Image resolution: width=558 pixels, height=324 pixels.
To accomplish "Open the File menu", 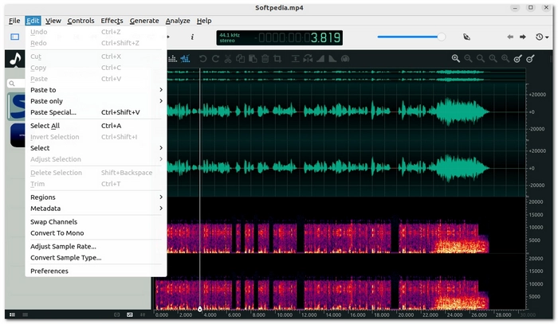I will point(14,21).
